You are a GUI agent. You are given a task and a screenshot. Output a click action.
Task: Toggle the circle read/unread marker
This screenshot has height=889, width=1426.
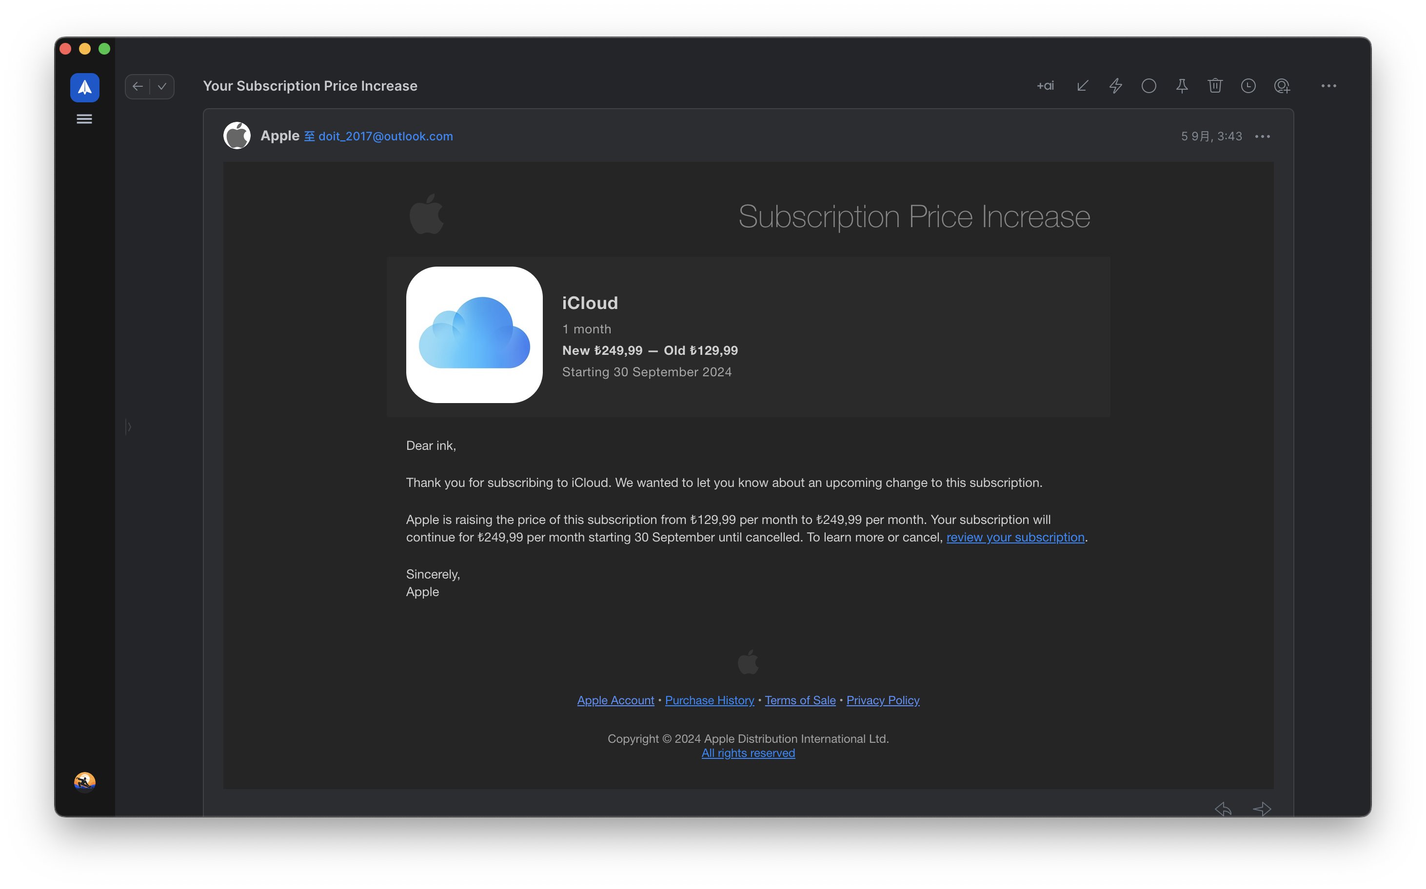(1149, 86)
